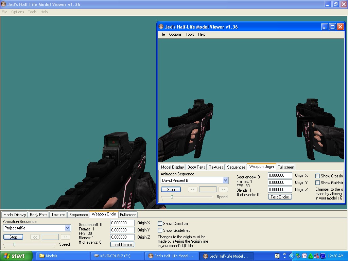
Task: Open Tools menu in front Model Viewer window
Action: coord(190,34)
